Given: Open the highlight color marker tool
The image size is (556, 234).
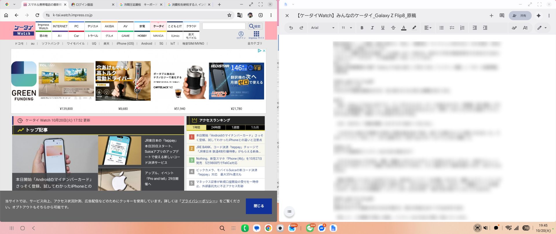Looking at the screenshot, I should click(414, 28).
